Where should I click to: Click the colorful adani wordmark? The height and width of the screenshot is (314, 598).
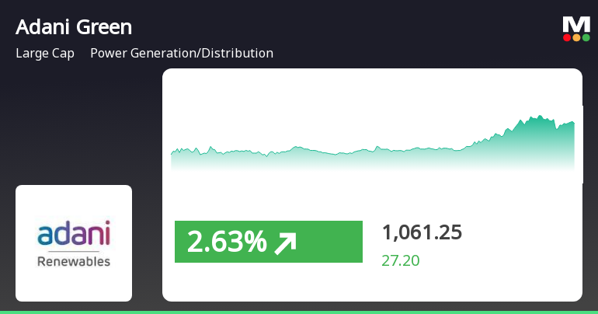(74, 232)
